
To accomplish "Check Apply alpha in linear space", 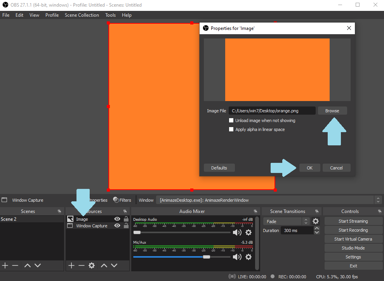I will [231, 129].
